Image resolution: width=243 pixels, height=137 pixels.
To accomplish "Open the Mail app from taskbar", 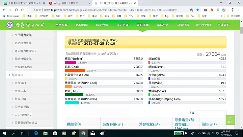I will (x=93, y=133).
